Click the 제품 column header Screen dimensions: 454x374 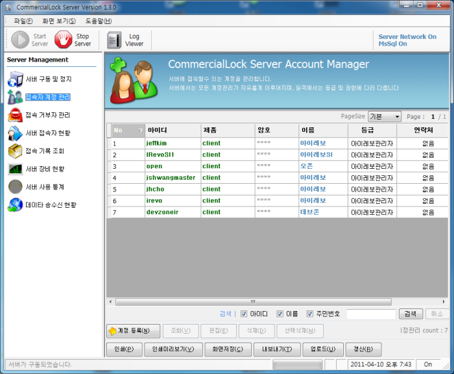tap(228, 130)
